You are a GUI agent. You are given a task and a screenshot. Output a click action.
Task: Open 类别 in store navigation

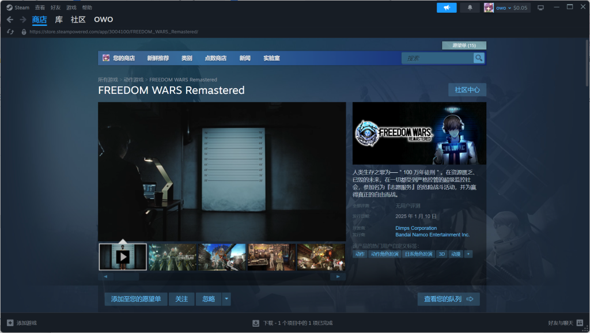187,58
